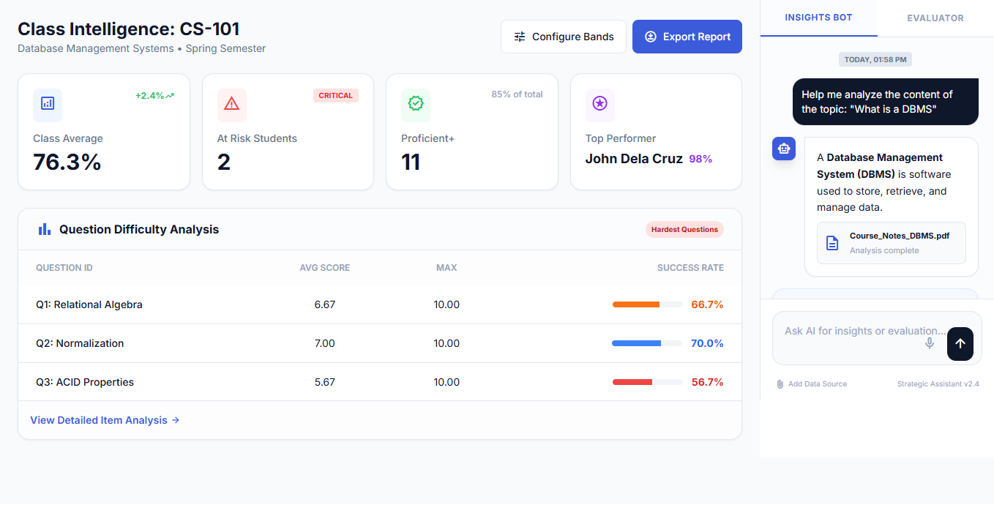Click the document icon for Course_Notes_DBMS.pdf
Screen dimensions: 994x505
pyautogui.click(x=832, y=243)
